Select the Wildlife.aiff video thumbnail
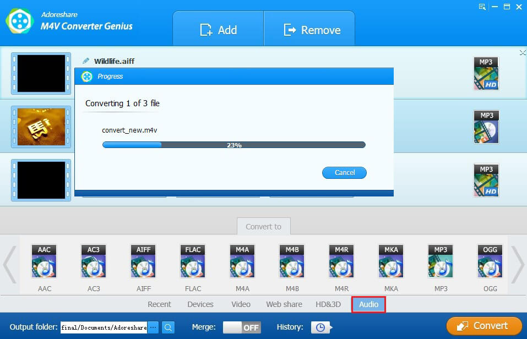Image resolution: width=527 pixels, height=339 pixels. point(41,73)
